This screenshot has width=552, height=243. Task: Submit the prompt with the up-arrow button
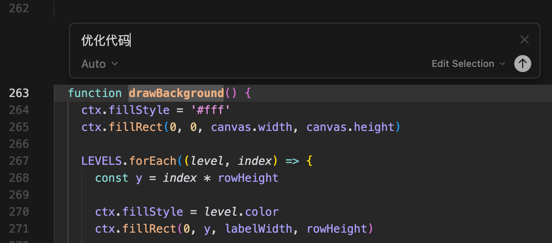point(522,64)
